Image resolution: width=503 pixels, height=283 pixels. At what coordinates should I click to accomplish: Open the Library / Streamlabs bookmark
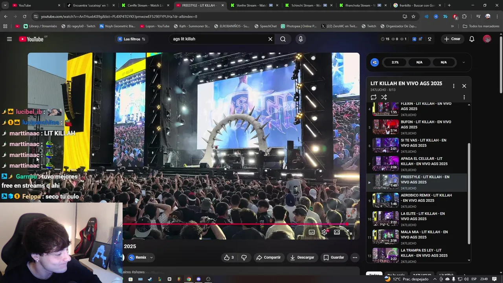point(40,26)
